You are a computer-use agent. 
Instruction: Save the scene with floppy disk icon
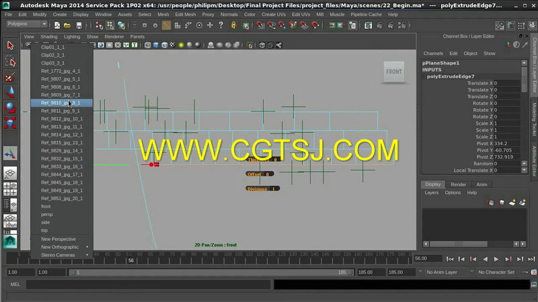(79, 26)
